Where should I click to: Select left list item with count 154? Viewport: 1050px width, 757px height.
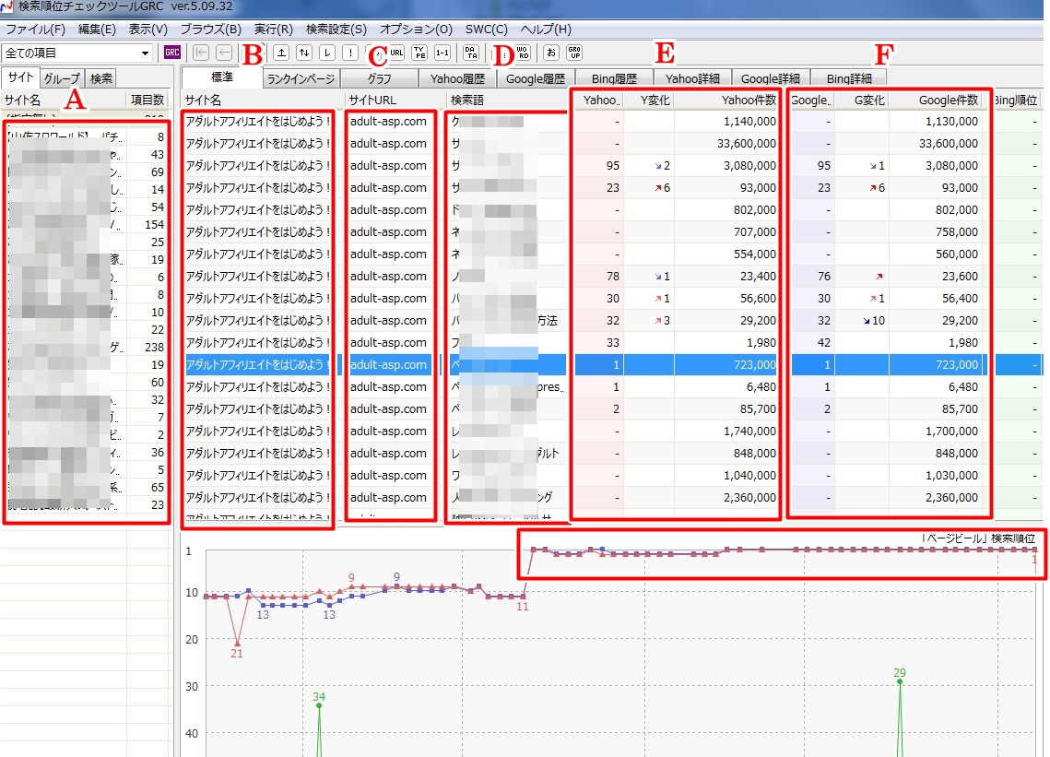85,224
